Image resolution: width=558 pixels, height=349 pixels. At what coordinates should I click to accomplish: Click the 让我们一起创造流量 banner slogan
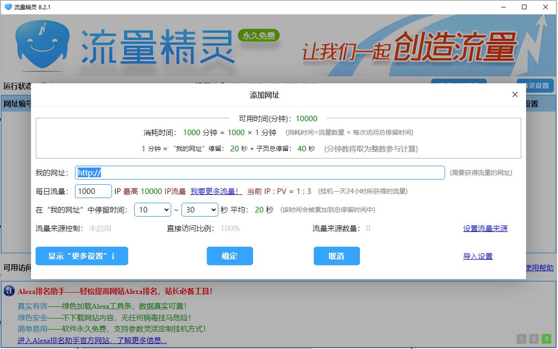tap(409, 47)
